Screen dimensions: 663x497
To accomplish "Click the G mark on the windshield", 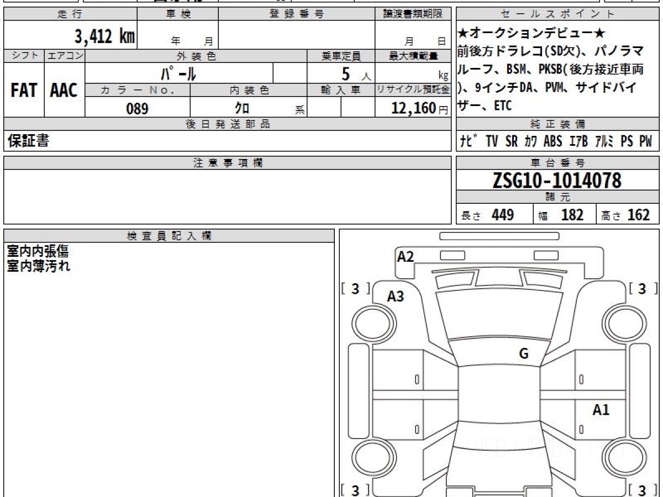I will pos(523,354).
